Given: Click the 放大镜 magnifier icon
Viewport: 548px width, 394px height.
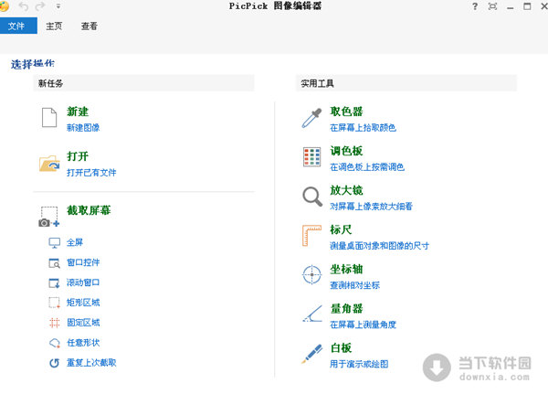Looking at the screenshot, I should 312,197.
